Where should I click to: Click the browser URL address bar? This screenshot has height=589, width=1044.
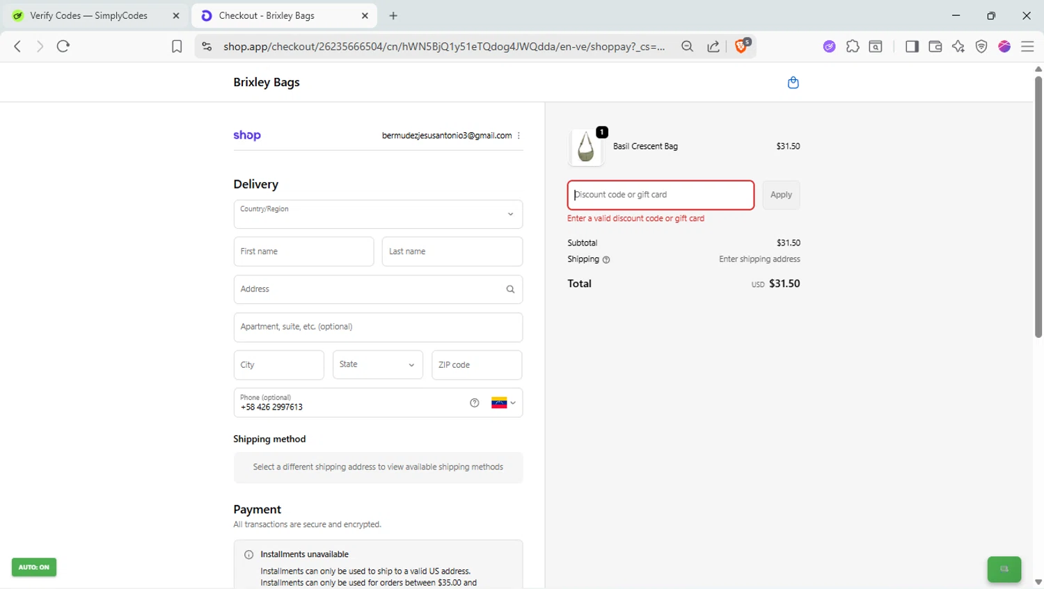tap(444, 47)
